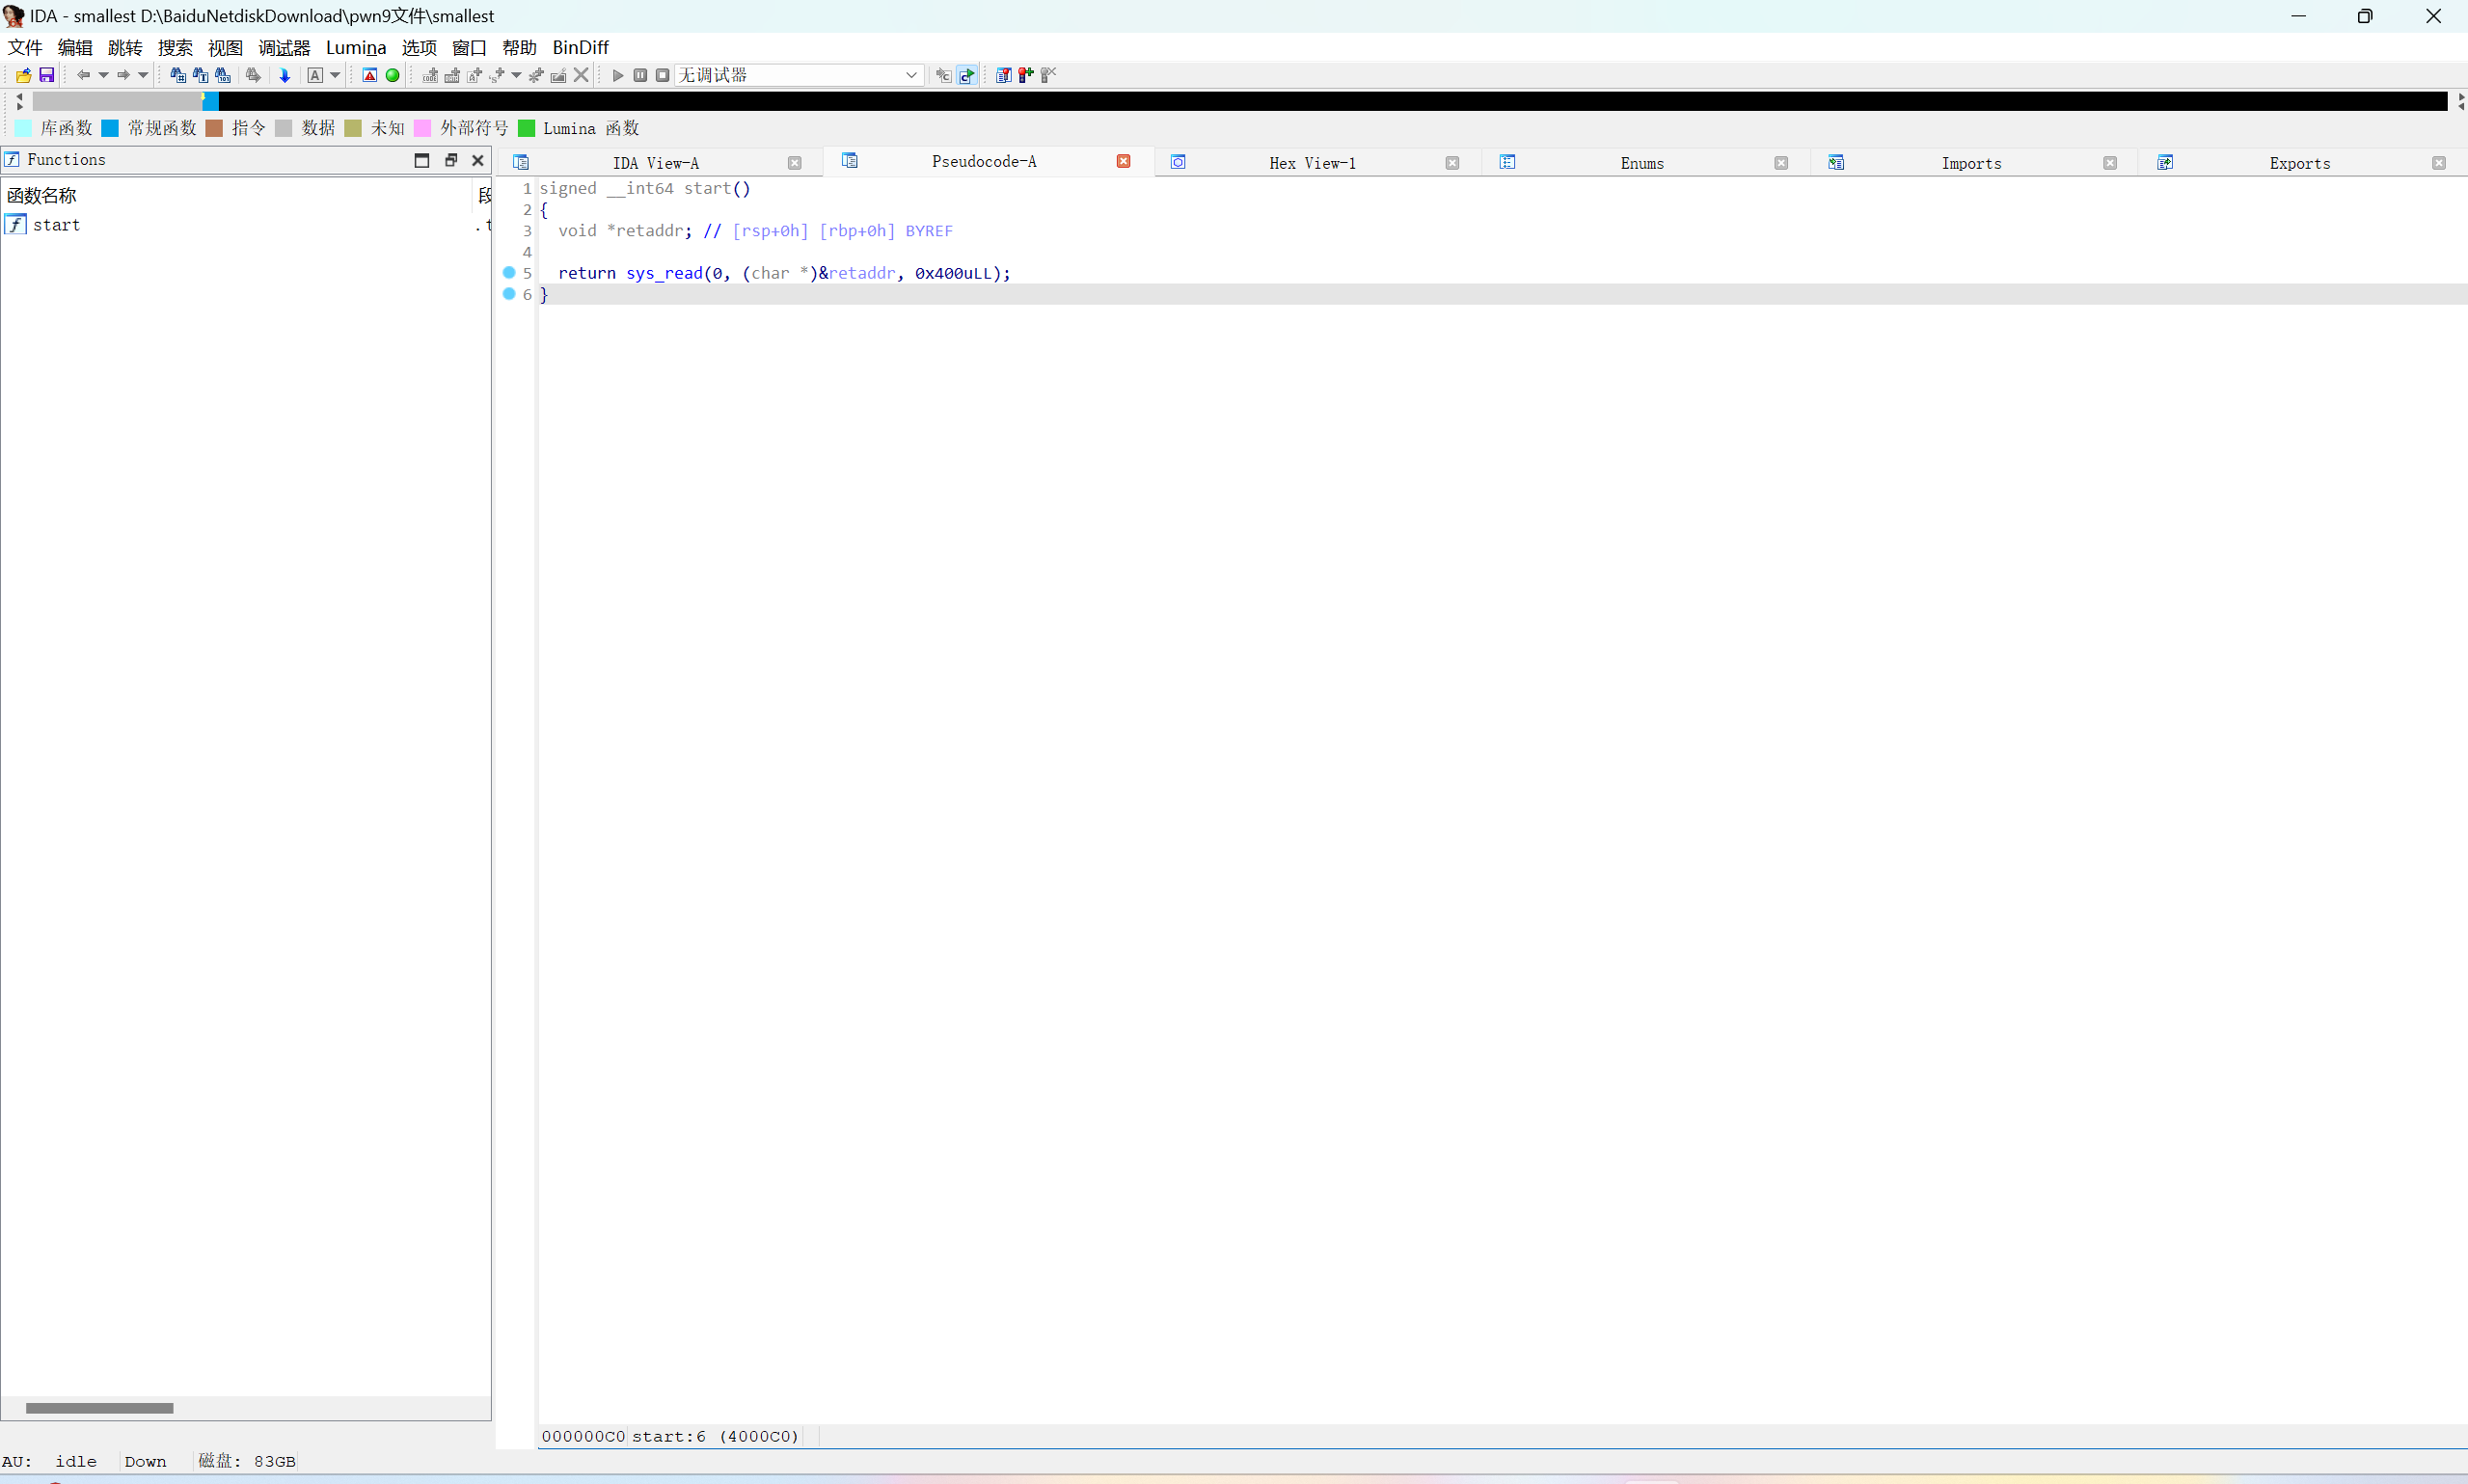This screenshot has width=2468, height=1484.
Task: Switch to the Hex View-1 tab
Action: [x=1312, y=163]
